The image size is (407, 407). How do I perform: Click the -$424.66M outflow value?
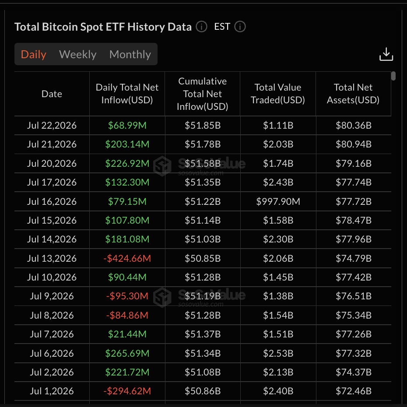click(127, 258)
